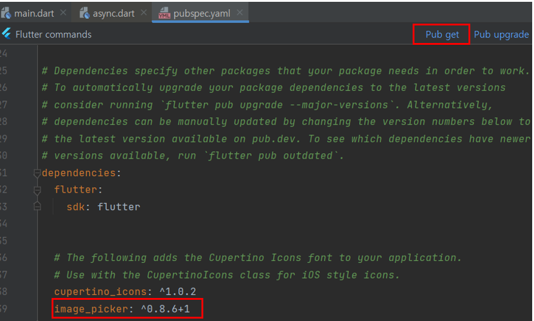Click the main.dart file icon
Image resolution: width=534 pixels, height=321 pixels.
6,13
